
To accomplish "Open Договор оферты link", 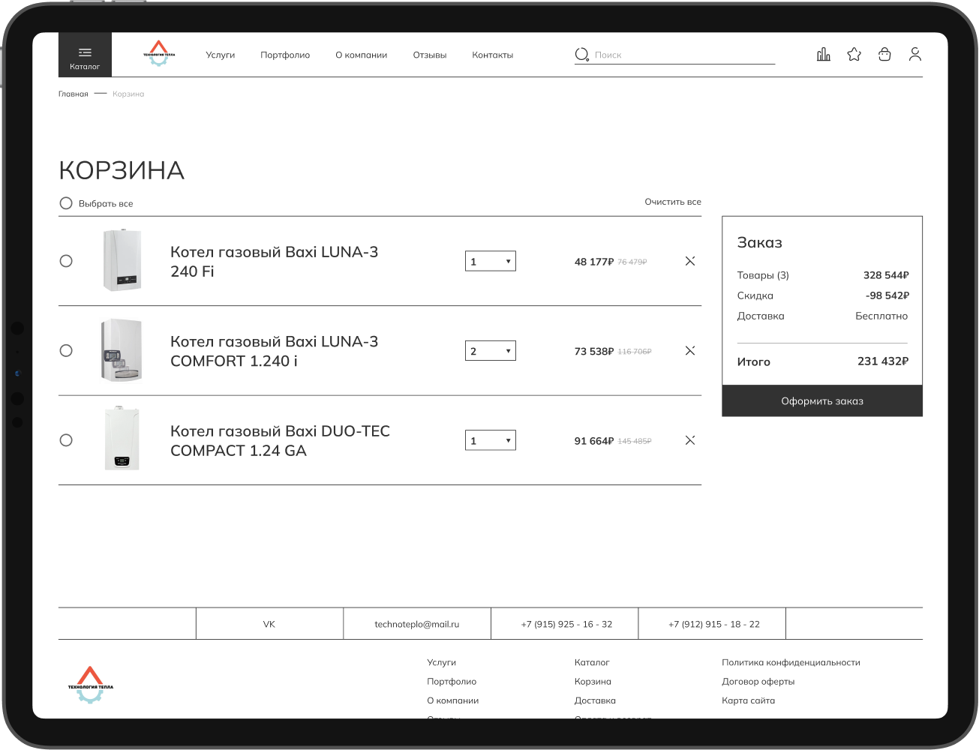I will [758, 681].
